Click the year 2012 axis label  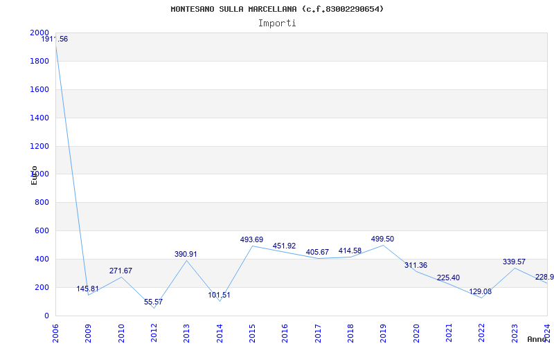pyautogui.click(x=154, y=334)
